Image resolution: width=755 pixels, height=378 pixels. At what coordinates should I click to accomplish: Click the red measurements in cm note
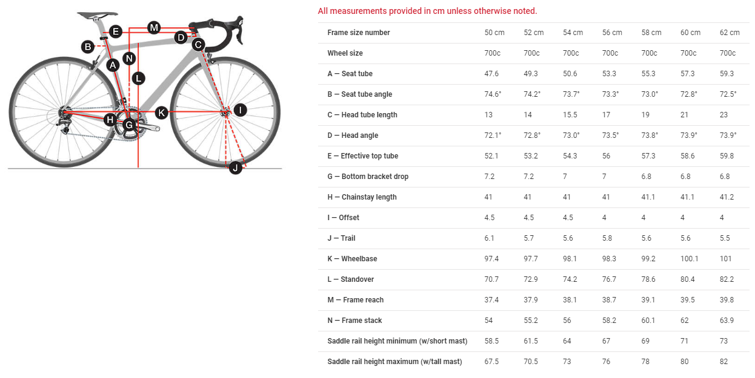(427, 11)
